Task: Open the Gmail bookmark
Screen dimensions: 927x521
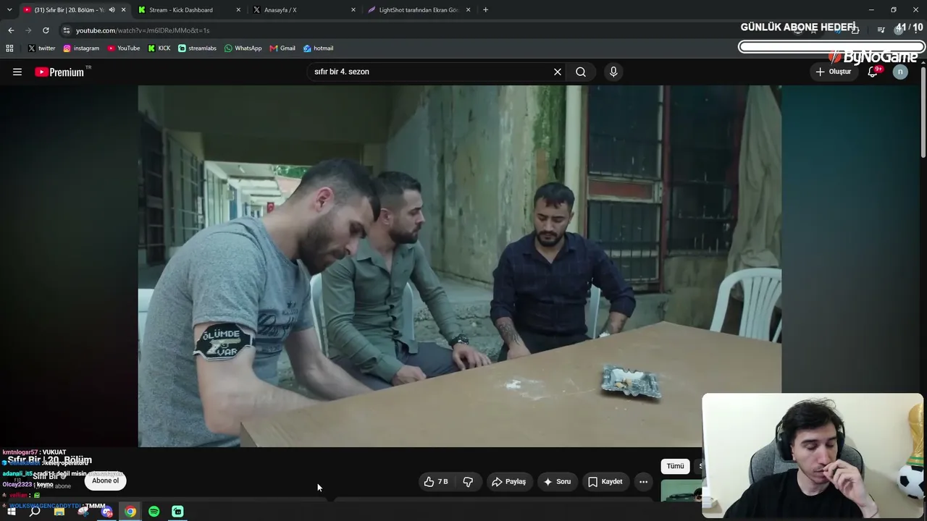Action: coord(282,48)
